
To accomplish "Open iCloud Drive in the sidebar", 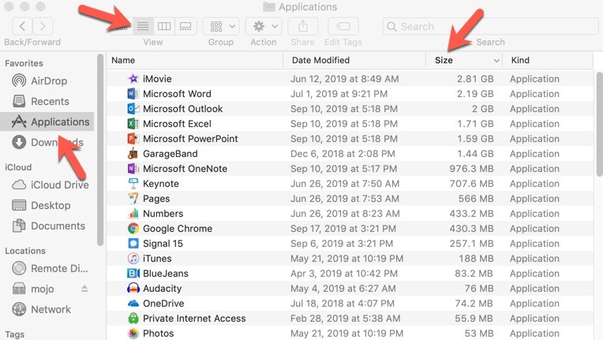I will tap(50, 185).
